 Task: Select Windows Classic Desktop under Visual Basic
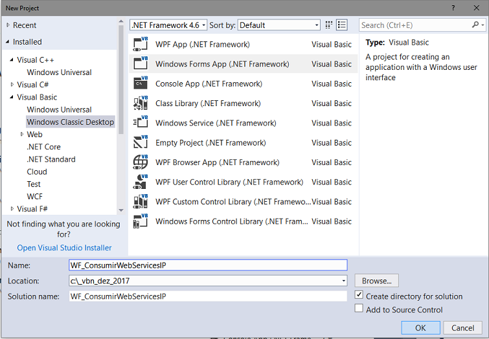70,122
